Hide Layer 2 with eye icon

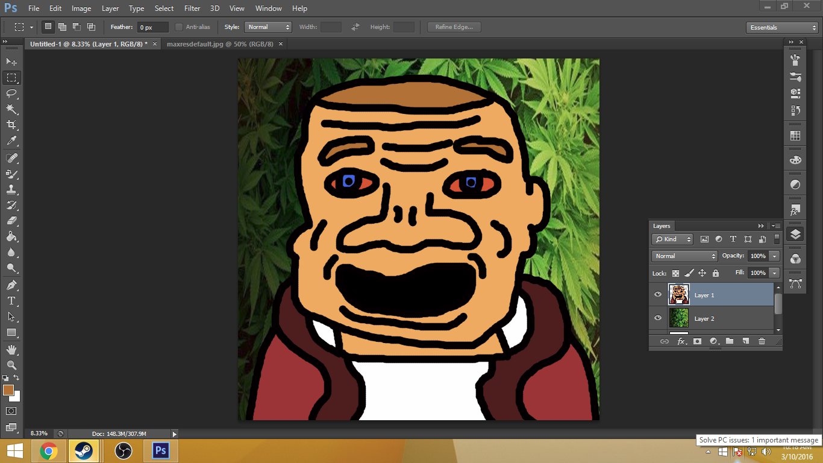[x=658, y=318]
